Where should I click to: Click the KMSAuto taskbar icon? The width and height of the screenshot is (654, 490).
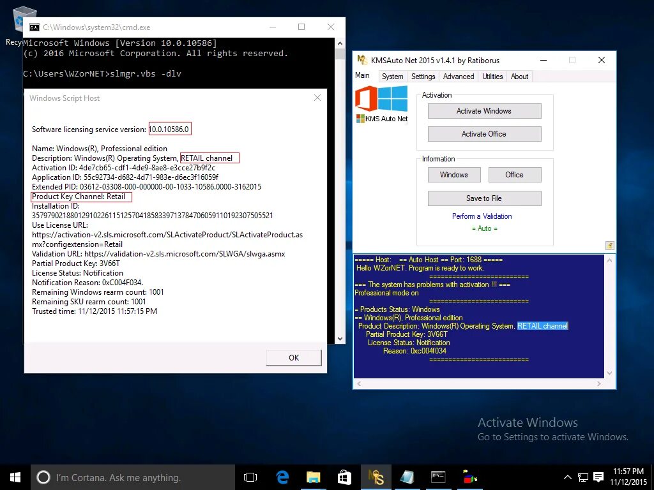coord(376,477)
